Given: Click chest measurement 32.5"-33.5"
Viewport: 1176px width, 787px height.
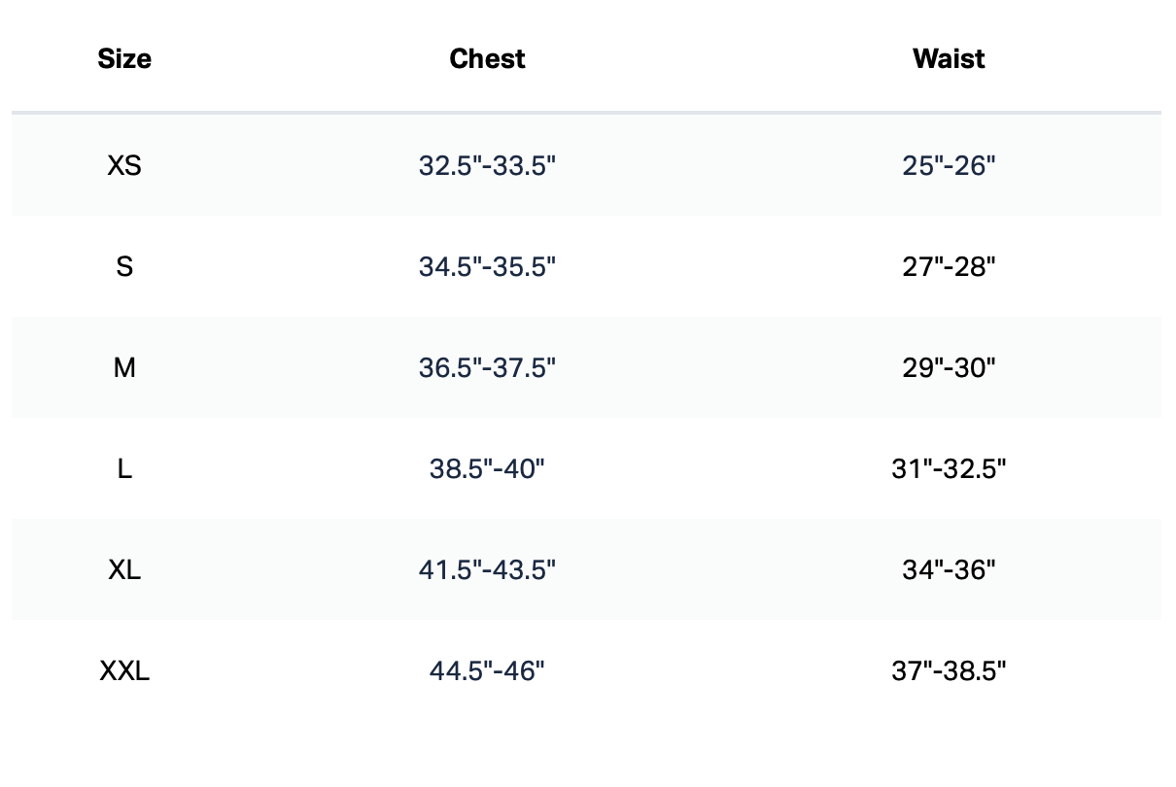Looking at the screenshot, I should pyautogui.click(x=487, y=166).
